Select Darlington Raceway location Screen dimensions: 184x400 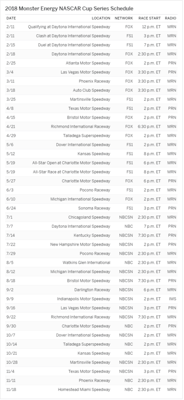tap(92, 290)
